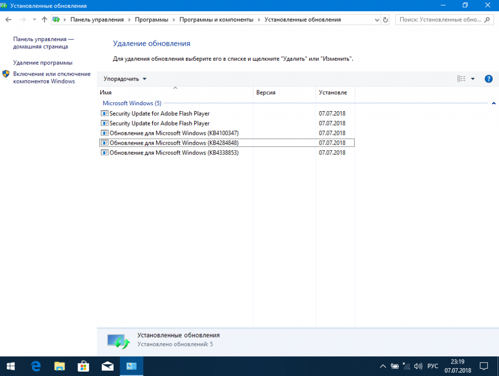499x376 pixels.
Task: Click the install date of KB4100347
Action: tap(332, 133)
